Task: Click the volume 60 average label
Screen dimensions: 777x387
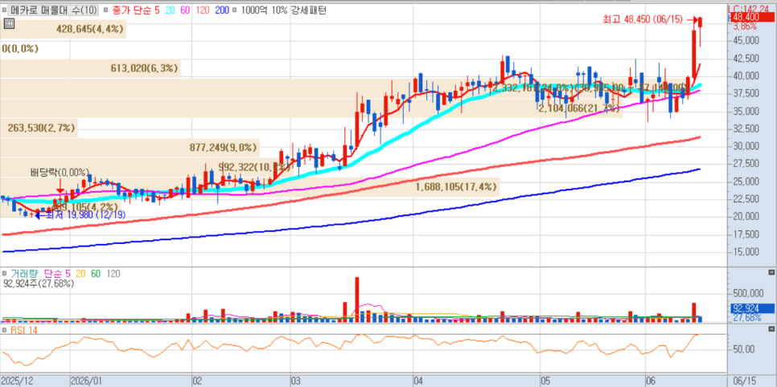Action: [97, 273]
